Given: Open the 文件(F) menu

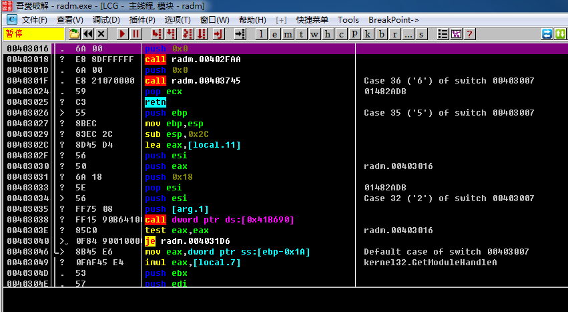Looking at the screenshot, I should tap(35, 20).
